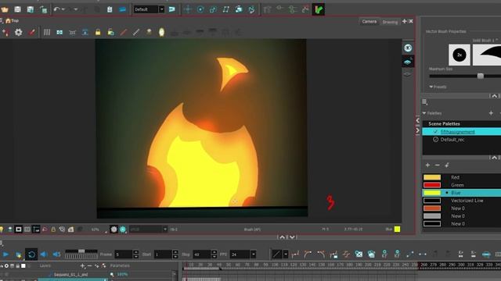Toggle the Sound Scrubbing button
The image size is (501, 281).
click(56, 254)
